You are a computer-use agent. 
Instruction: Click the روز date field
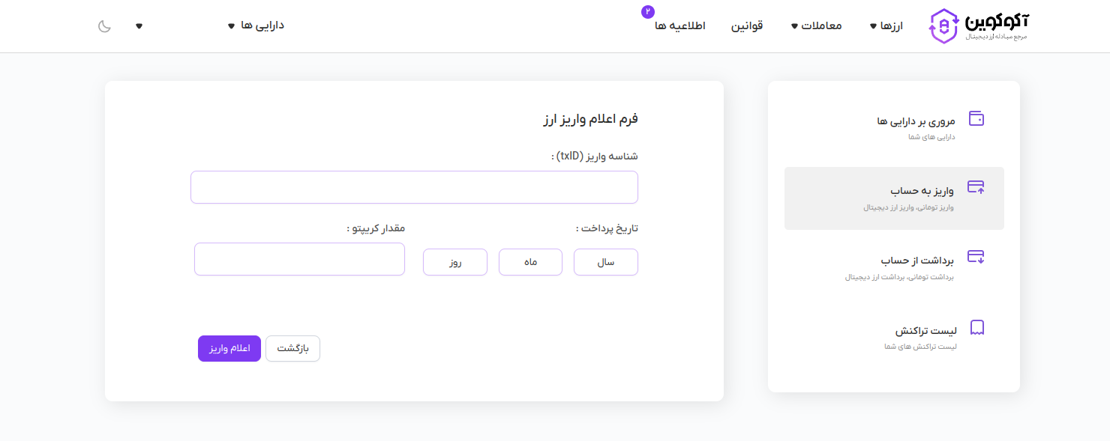[454, 262]
